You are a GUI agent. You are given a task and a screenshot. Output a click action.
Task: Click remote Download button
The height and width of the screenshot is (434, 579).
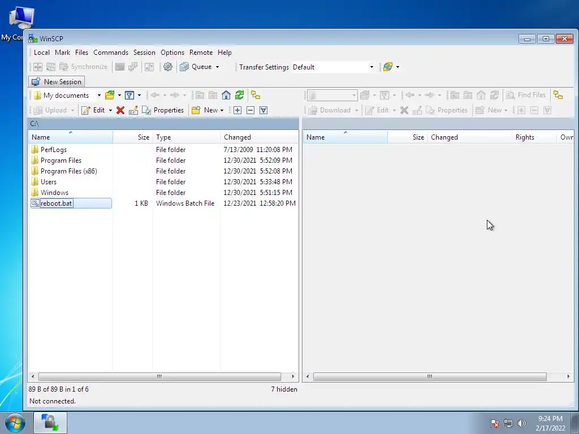coord(330,110)
